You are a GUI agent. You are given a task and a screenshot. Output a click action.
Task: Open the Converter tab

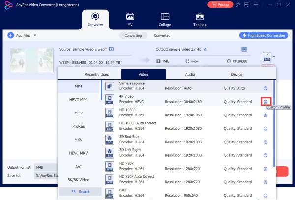point(95,20)
